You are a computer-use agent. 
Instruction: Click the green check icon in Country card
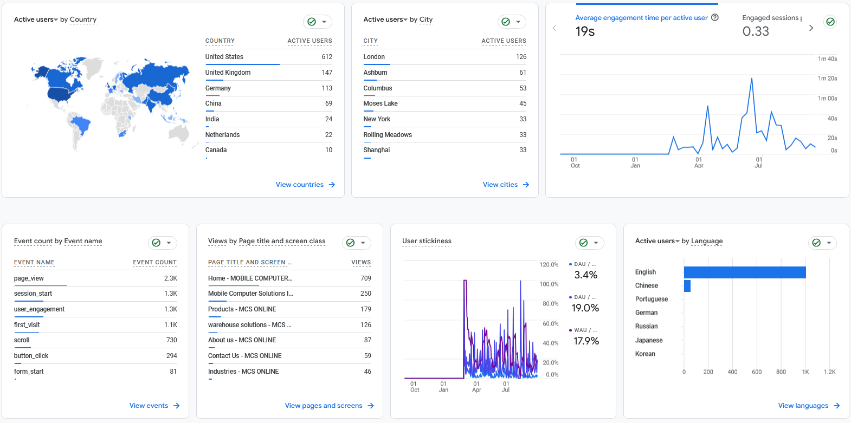312,22
